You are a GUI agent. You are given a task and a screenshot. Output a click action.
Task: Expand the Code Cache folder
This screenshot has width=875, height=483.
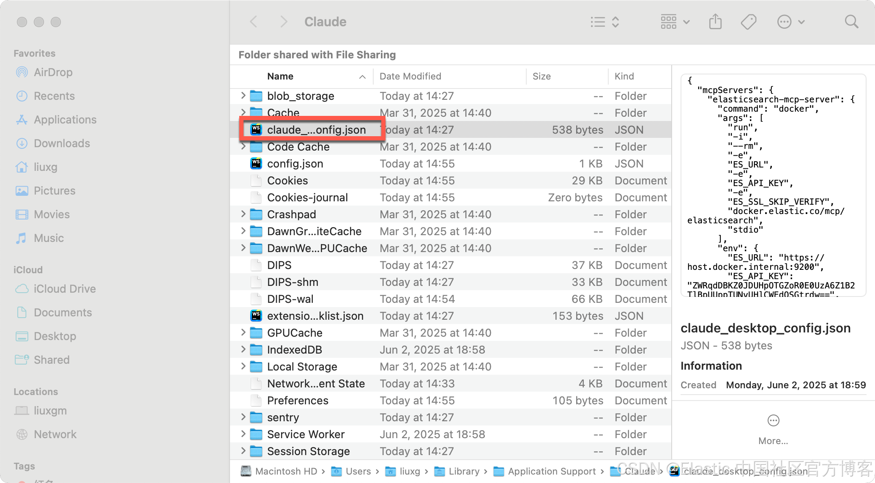(243, 146)
